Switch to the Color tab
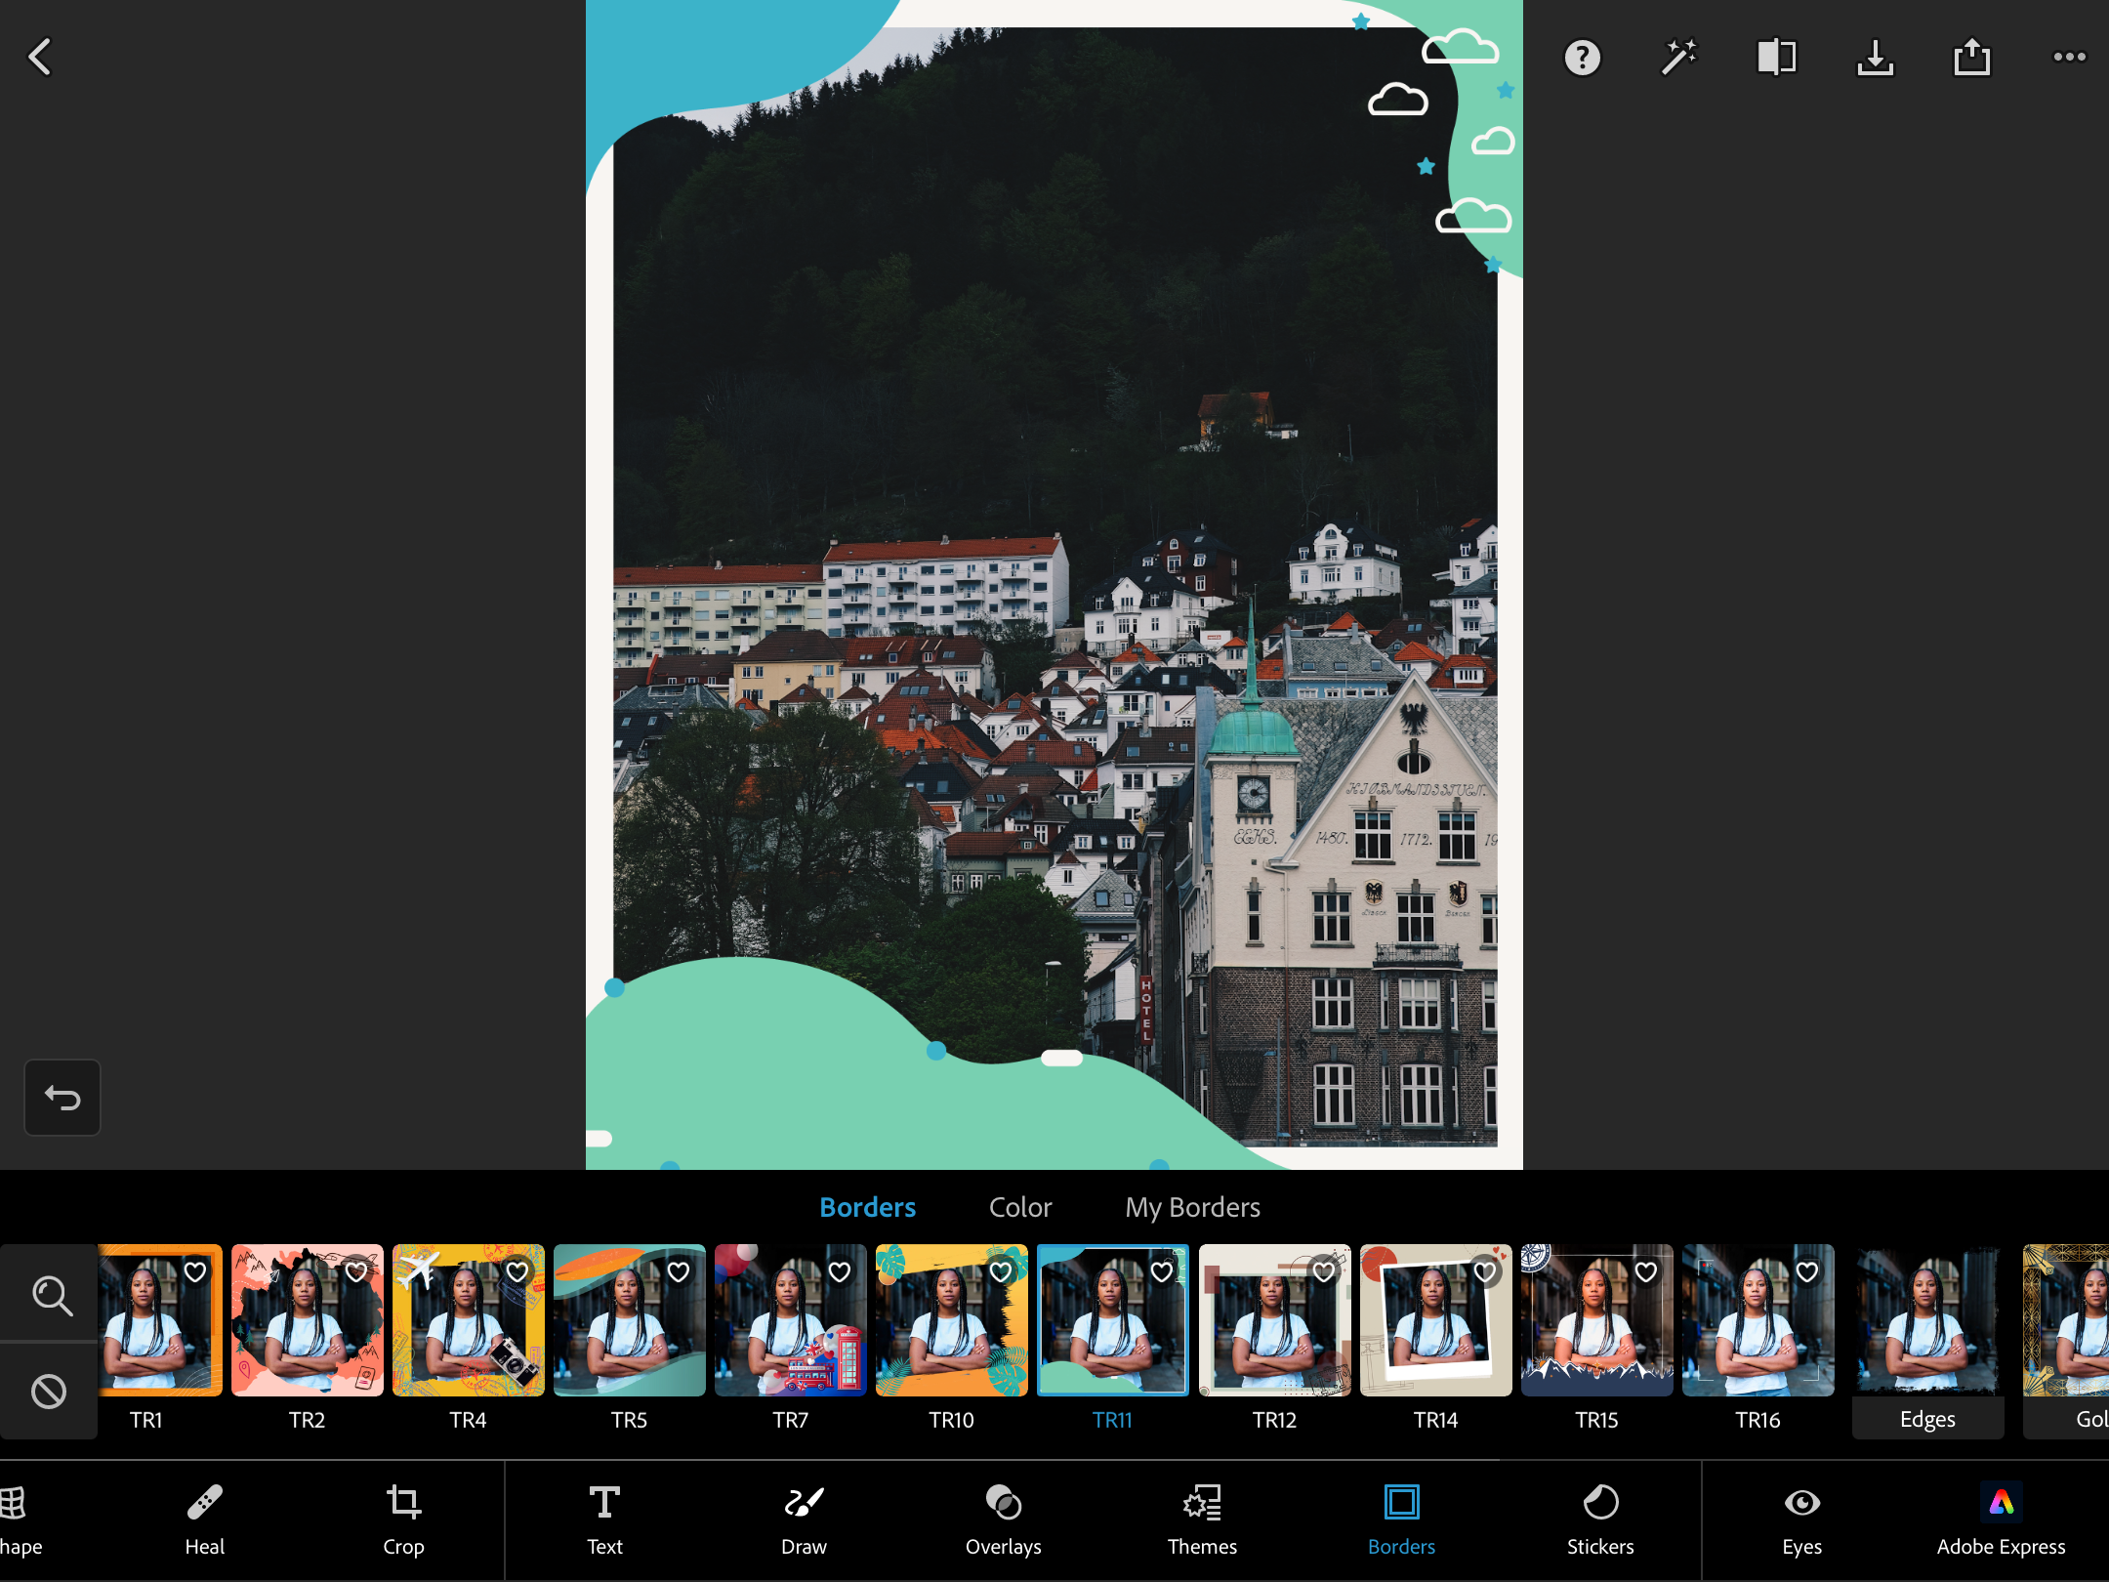The image size is (2109, 1582). tap(1019, 1208)
